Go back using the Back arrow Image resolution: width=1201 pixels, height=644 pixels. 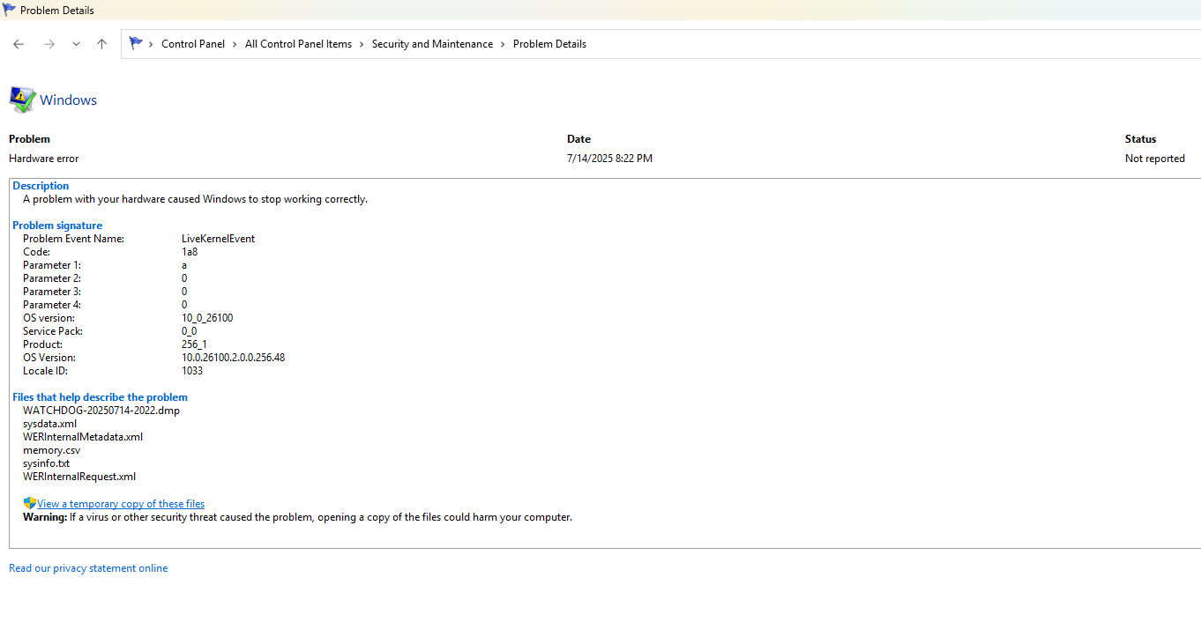click(19, 44)
